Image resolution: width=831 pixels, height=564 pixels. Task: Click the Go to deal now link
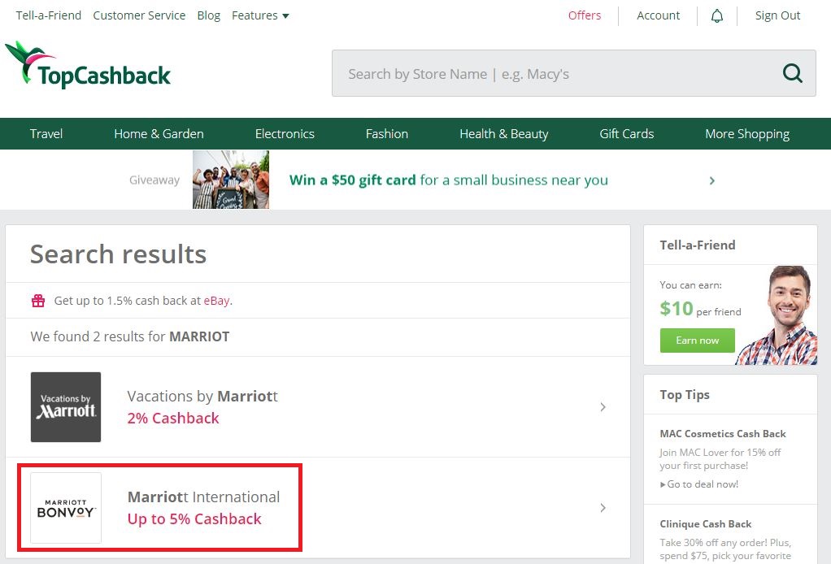click(699, 484)
